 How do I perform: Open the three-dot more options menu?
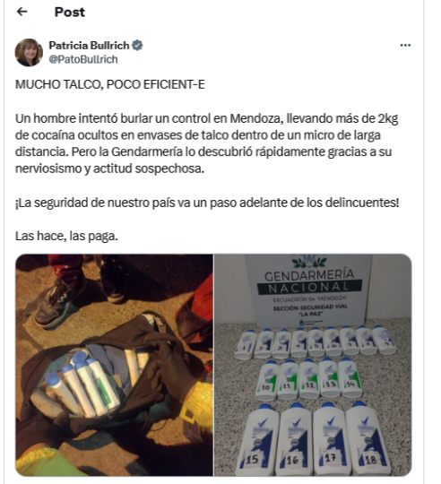coord(405,46)
